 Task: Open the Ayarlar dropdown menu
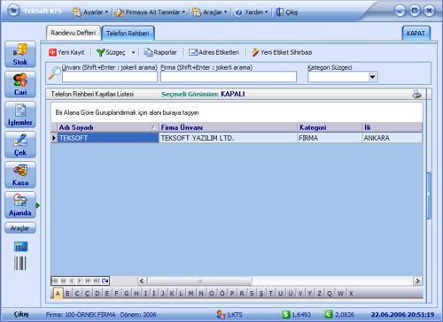[90, 12]
